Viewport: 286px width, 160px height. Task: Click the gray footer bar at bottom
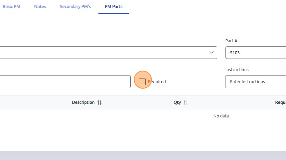click(x=143, y=156)
